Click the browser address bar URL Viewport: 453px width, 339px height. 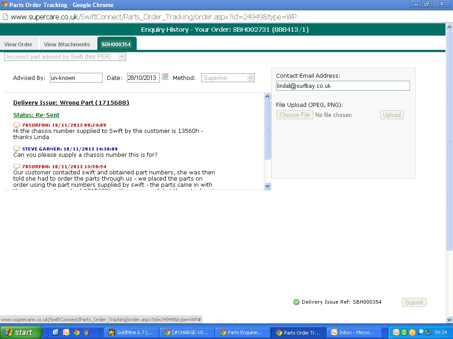click(x=154, y=17)
